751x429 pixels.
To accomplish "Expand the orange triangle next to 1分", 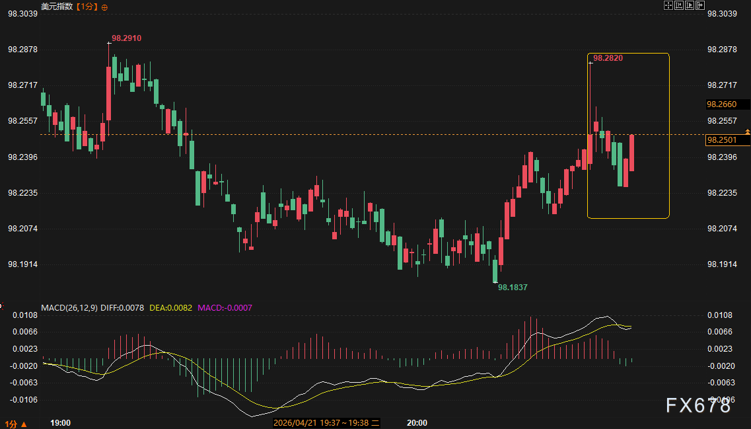I will pyautogui.click(x=24, y=424).
